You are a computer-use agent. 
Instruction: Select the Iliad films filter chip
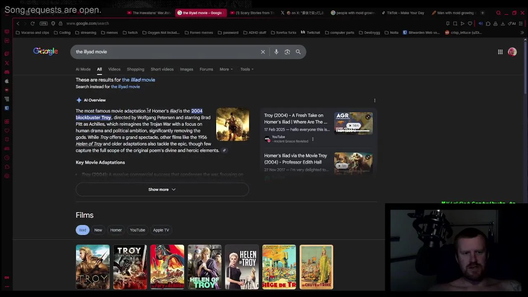[x=82, y=230]
